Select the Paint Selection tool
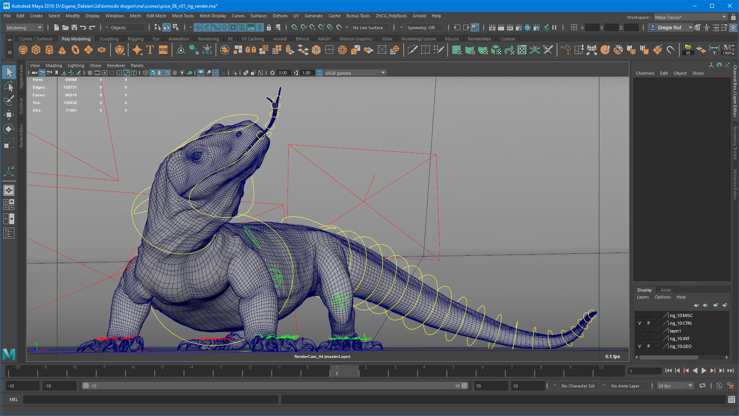Screen dimensions: 739x416 tap(8, 101)
